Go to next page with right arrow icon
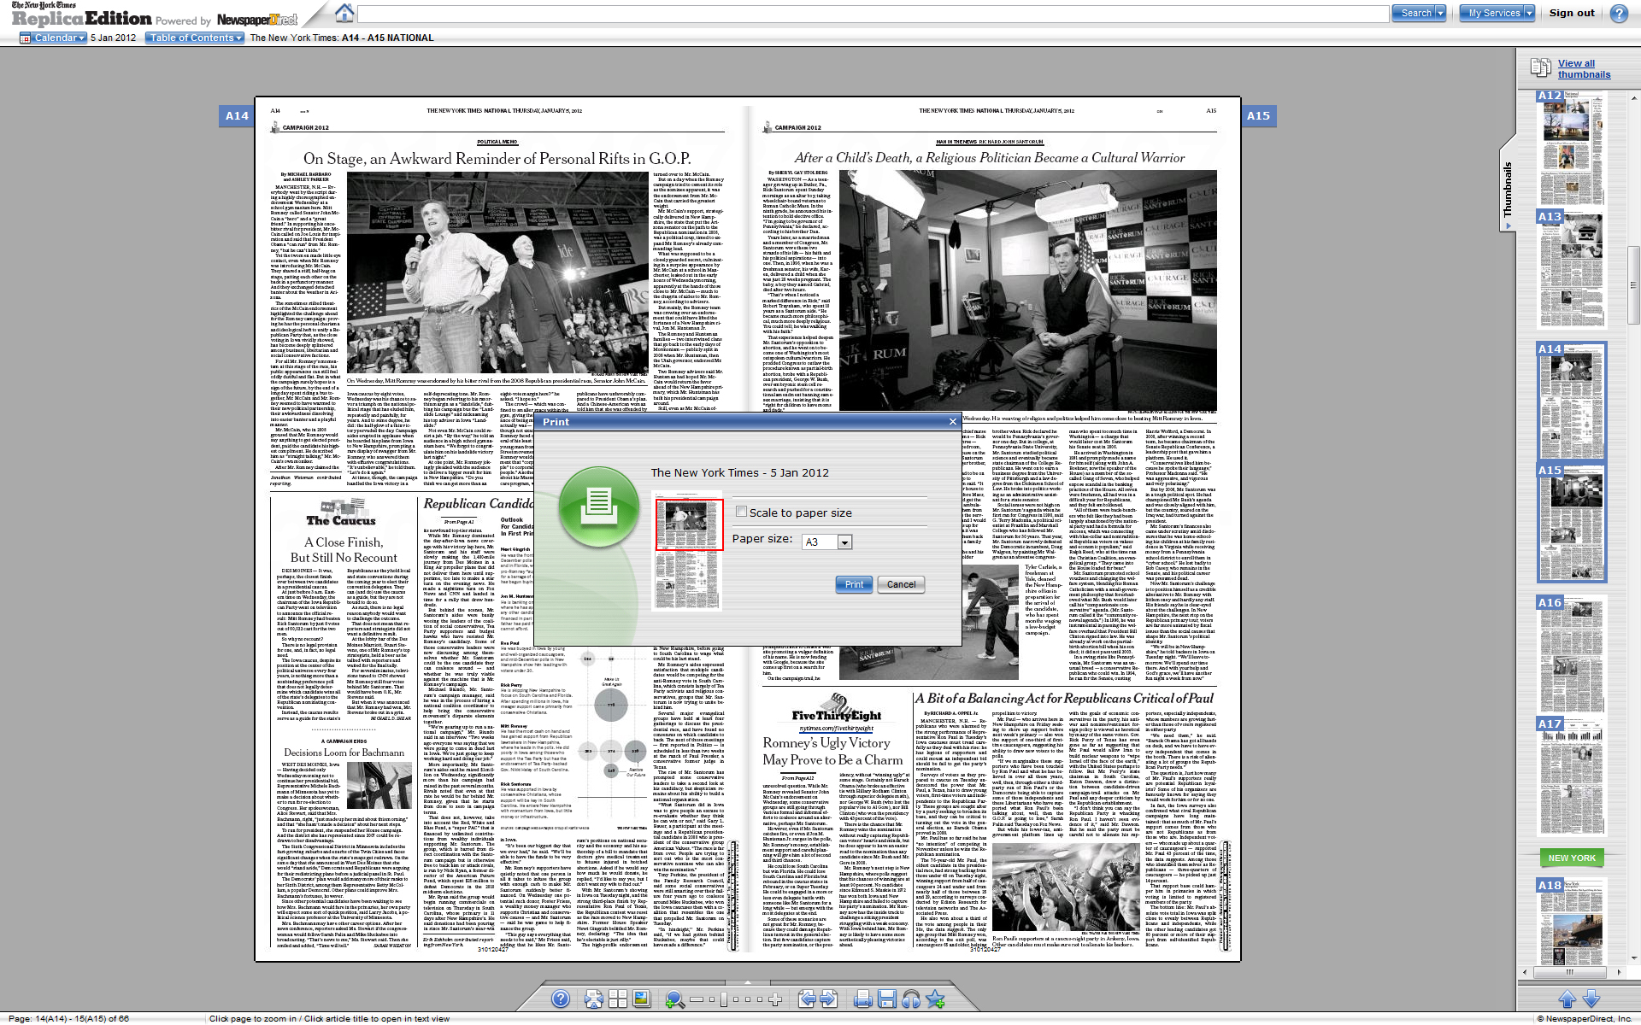The height and width of the screenshot is (1025, 1641). [828, 999]
